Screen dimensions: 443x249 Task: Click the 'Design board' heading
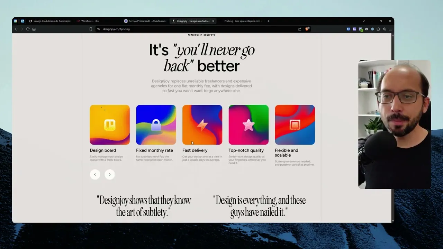[103, 150]
